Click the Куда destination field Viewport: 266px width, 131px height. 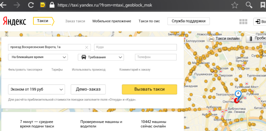(135, 47)
